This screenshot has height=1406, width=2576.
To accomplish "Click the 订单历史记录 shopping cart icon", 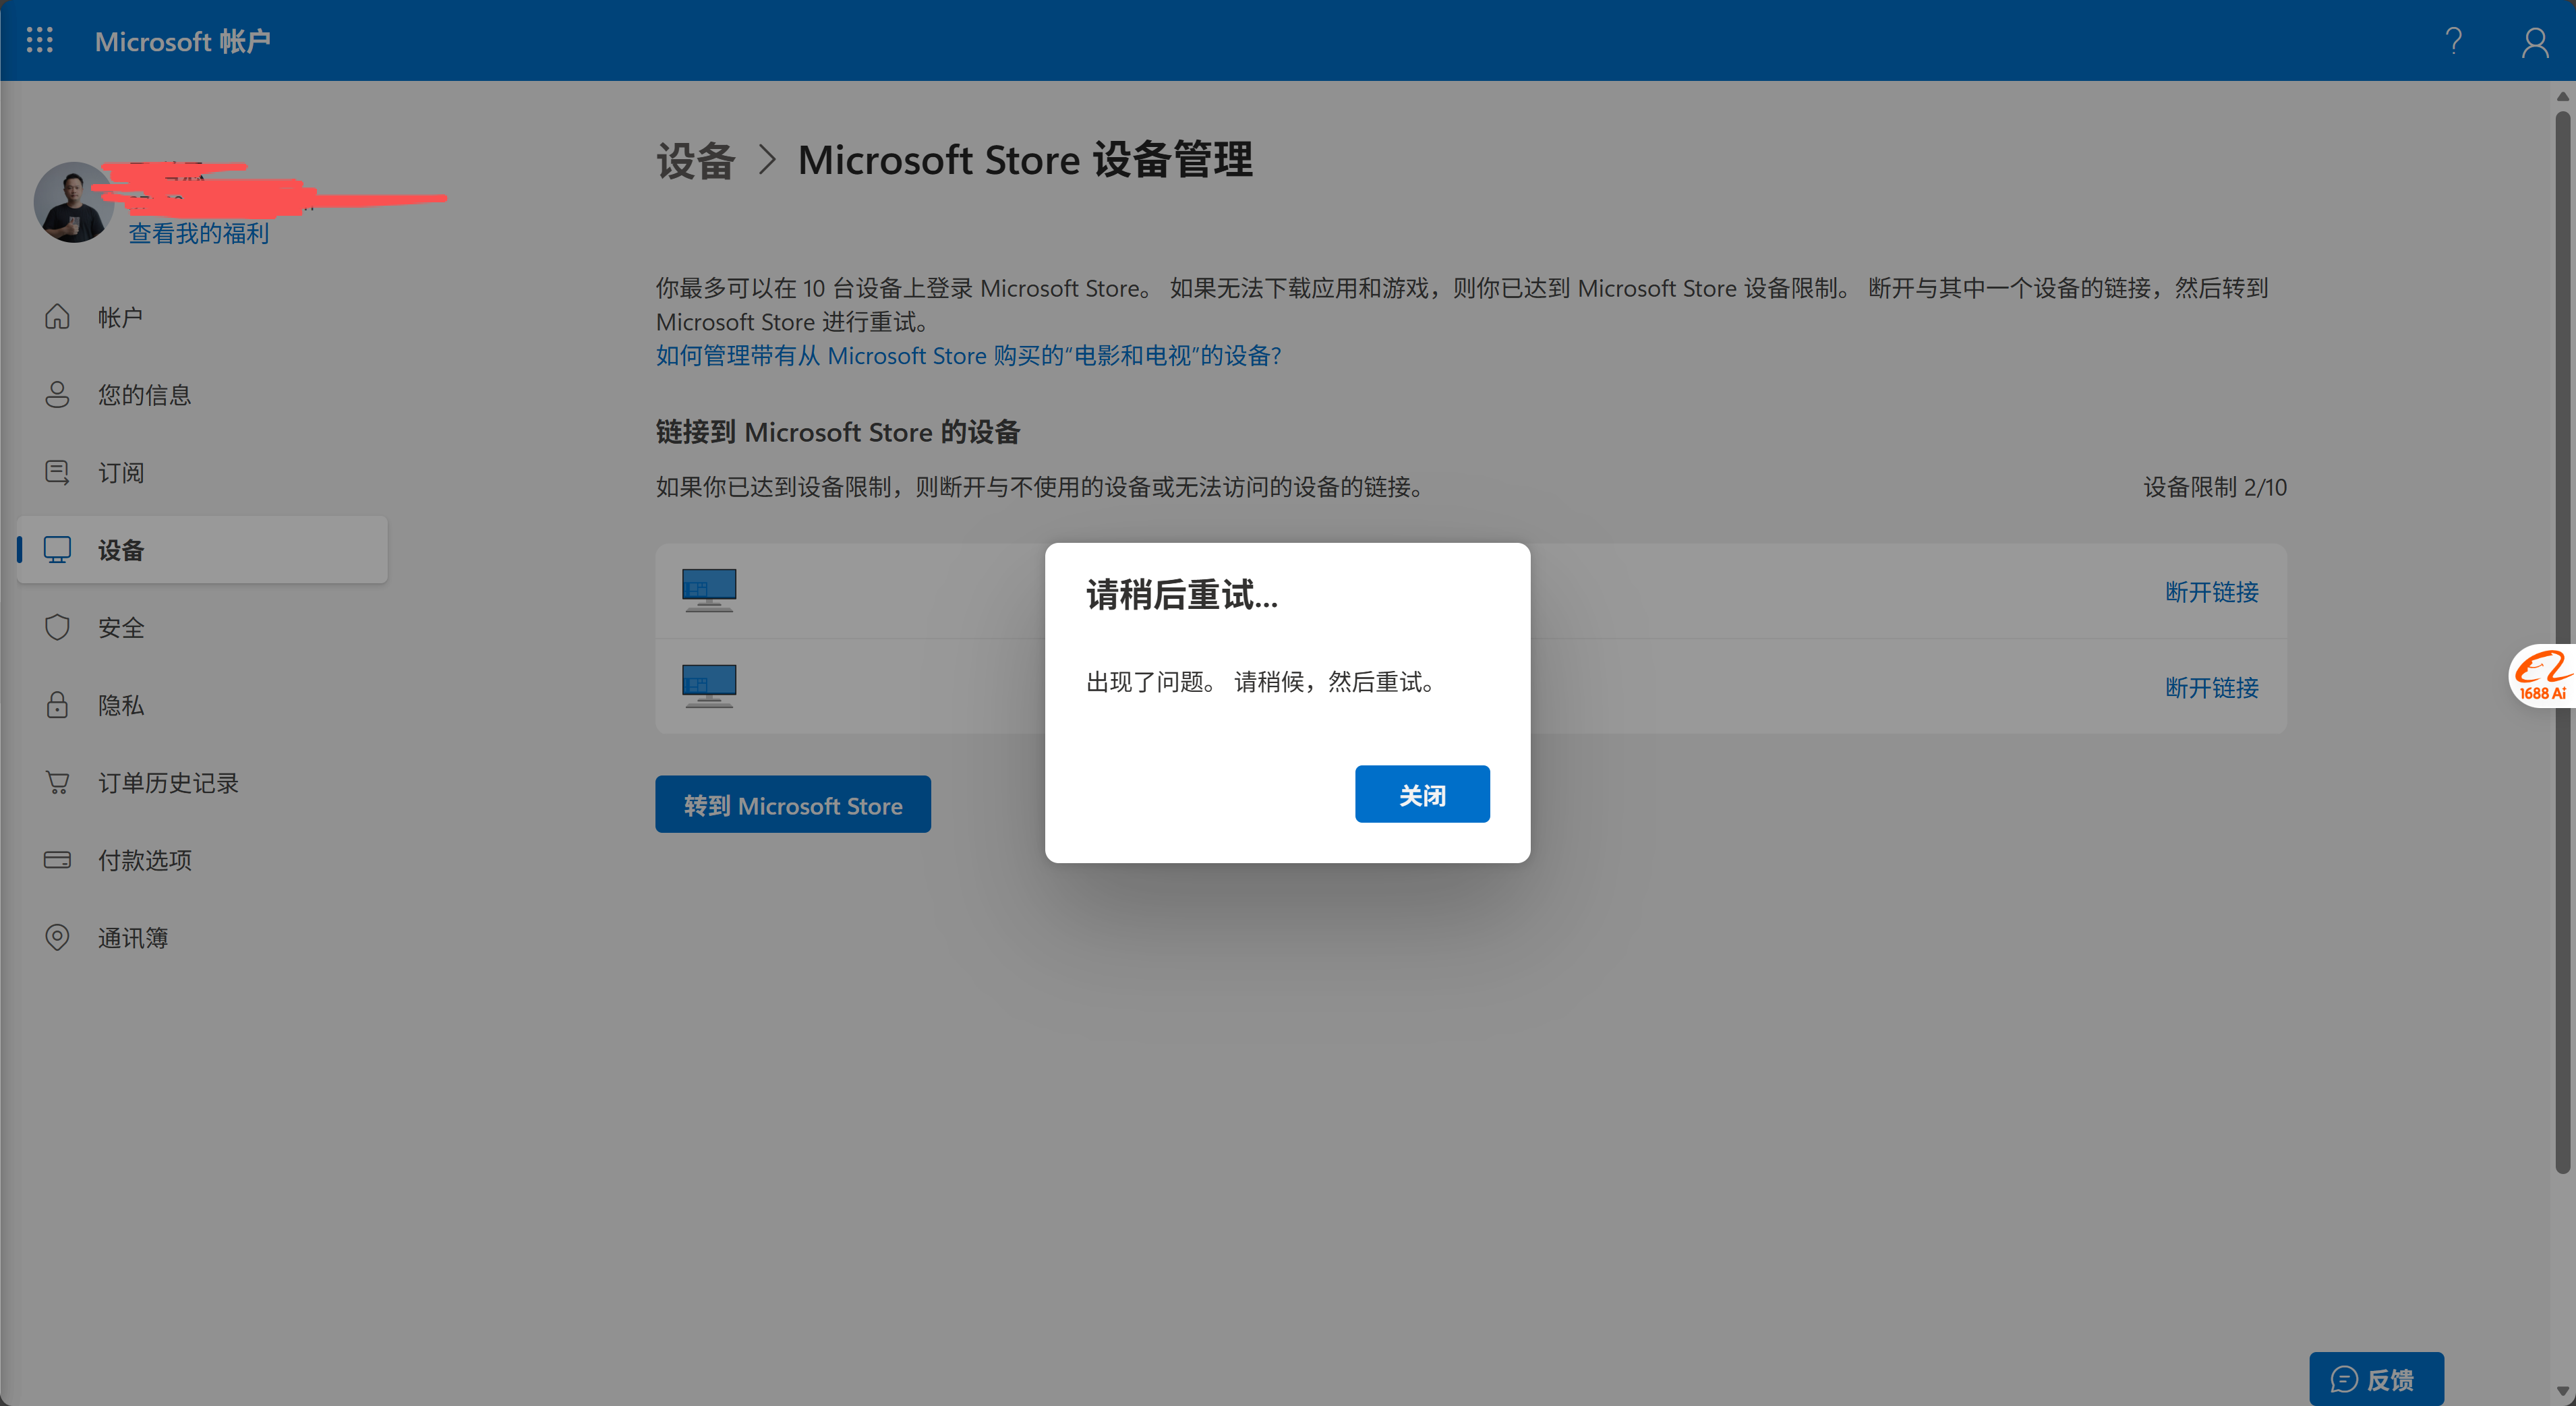I will pos(57,782).
